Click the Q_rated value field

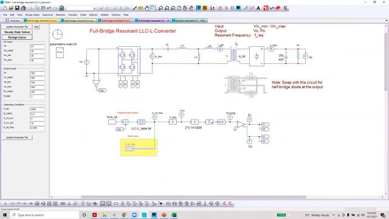pyautogui.click(x=37, y=114)
